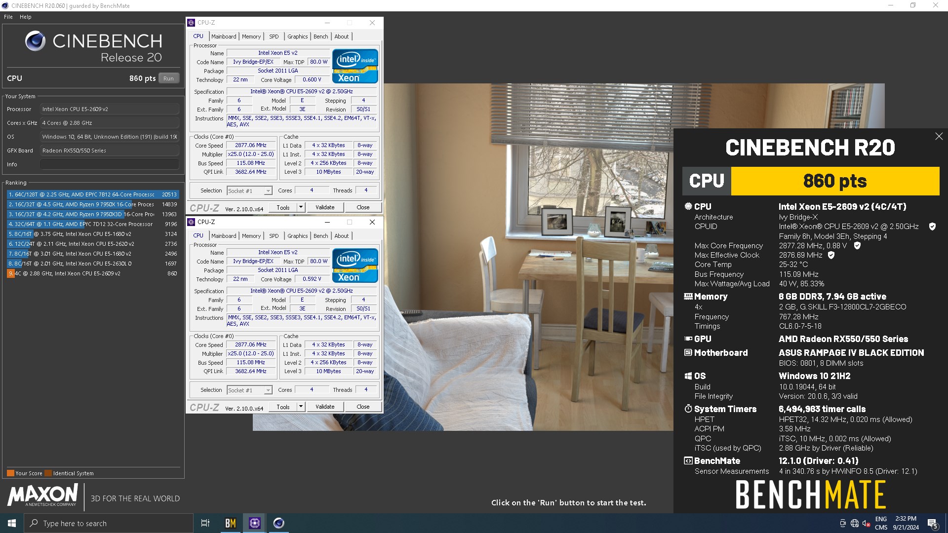The height and width of the screenshot is (533, 948).
Task: Click the OS Windows icon in BenchMate panel
Action: [688, 376]
